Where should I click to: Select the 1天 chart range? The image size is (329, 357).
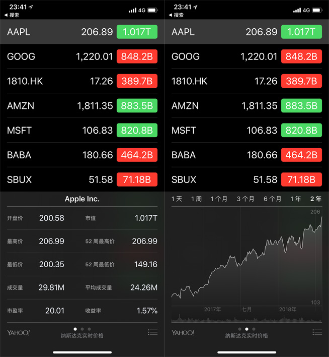pyautogui.click(x=177, y=199)
